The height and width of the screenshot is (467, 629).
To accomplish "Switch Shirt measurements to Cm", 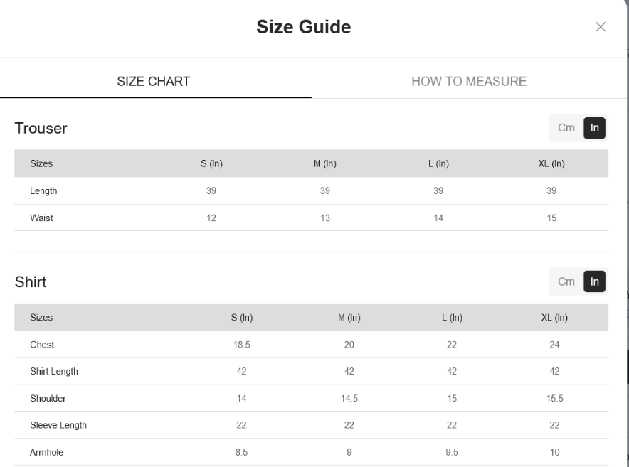I will point(566,281).
